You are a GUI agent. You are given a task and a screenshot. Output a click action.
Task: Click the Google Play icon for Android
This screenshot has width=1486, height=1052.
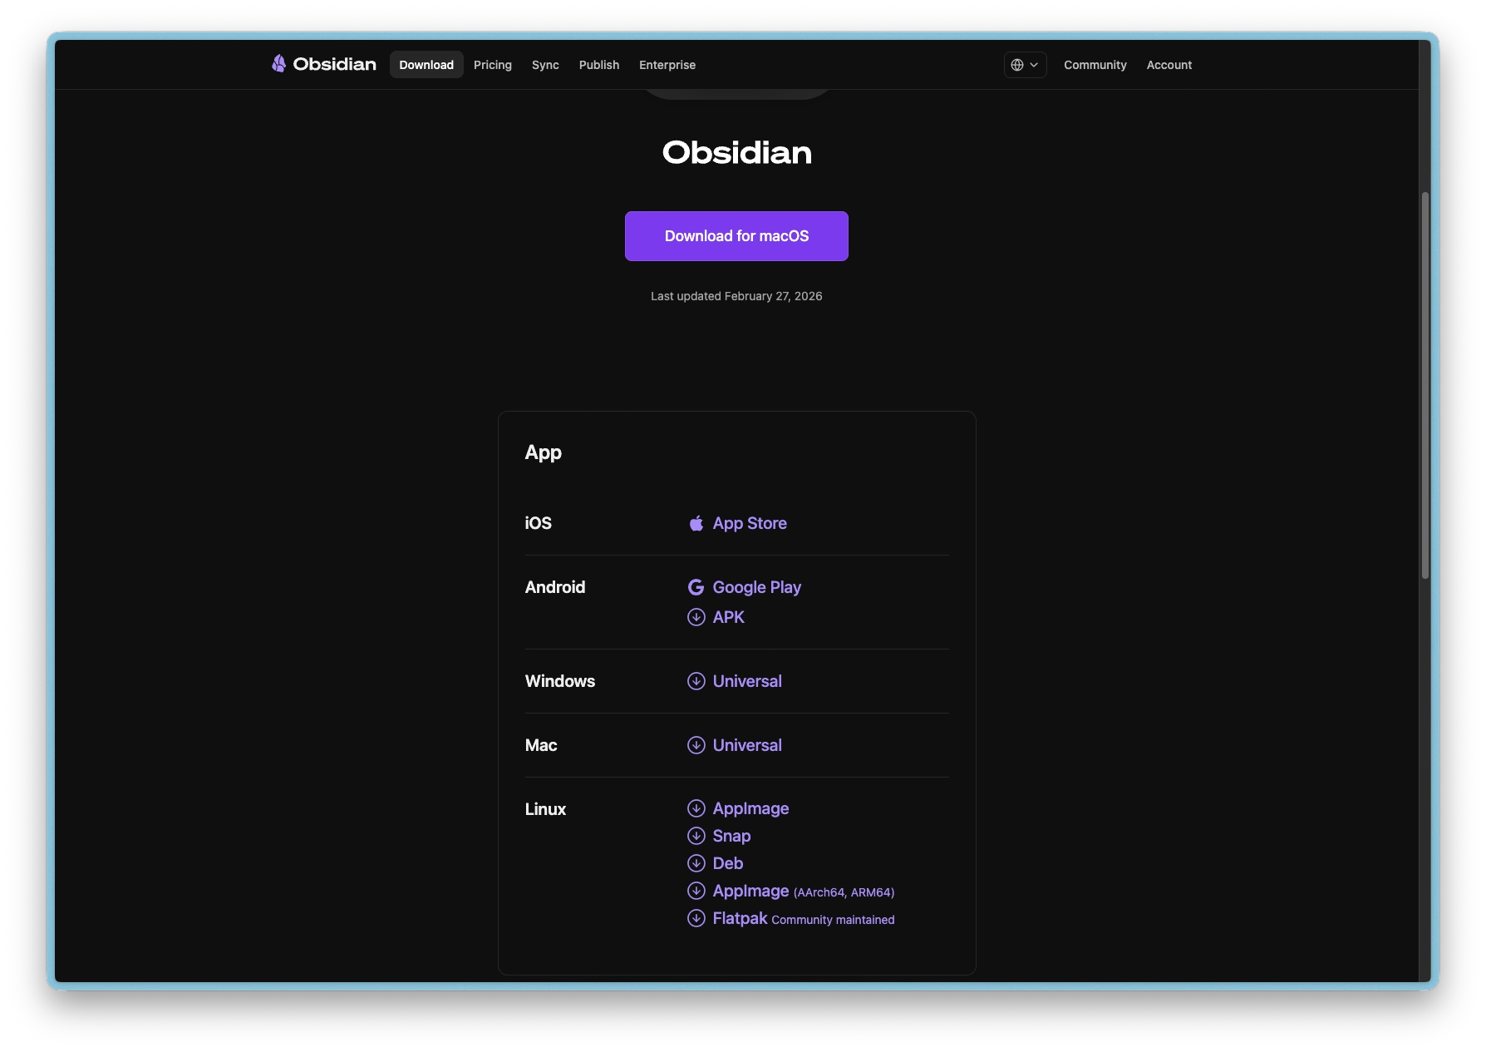click(696, 587)
